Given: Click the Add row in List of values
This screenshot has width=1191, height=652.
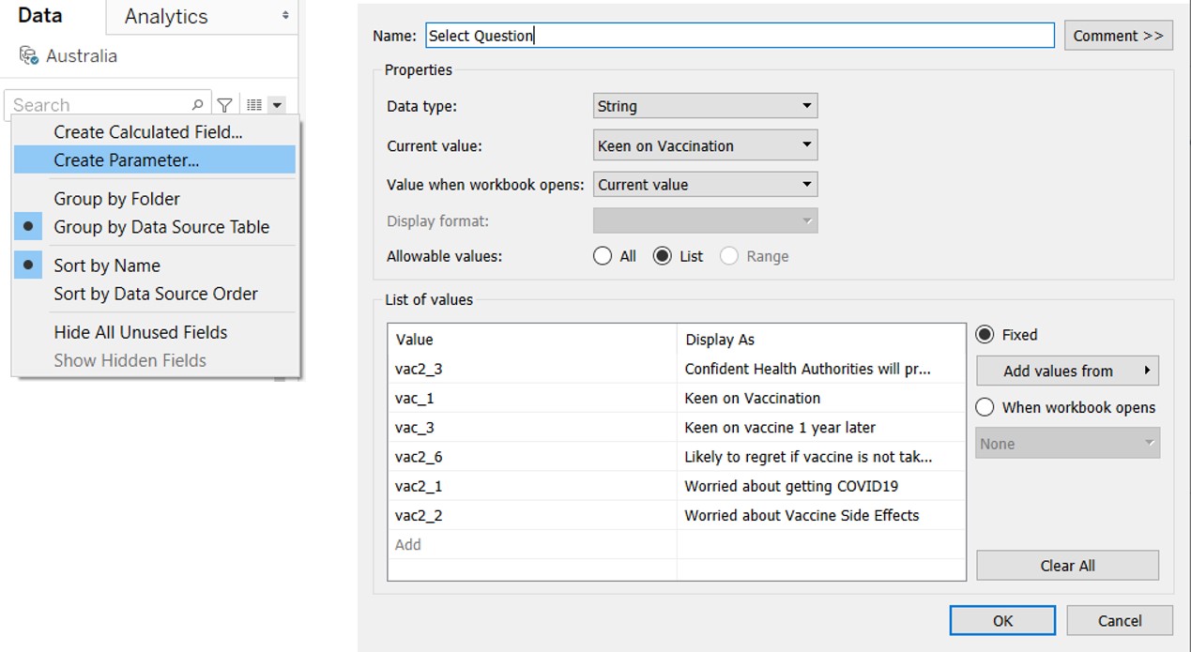Looking at the screenshot, I should (405, 544).
